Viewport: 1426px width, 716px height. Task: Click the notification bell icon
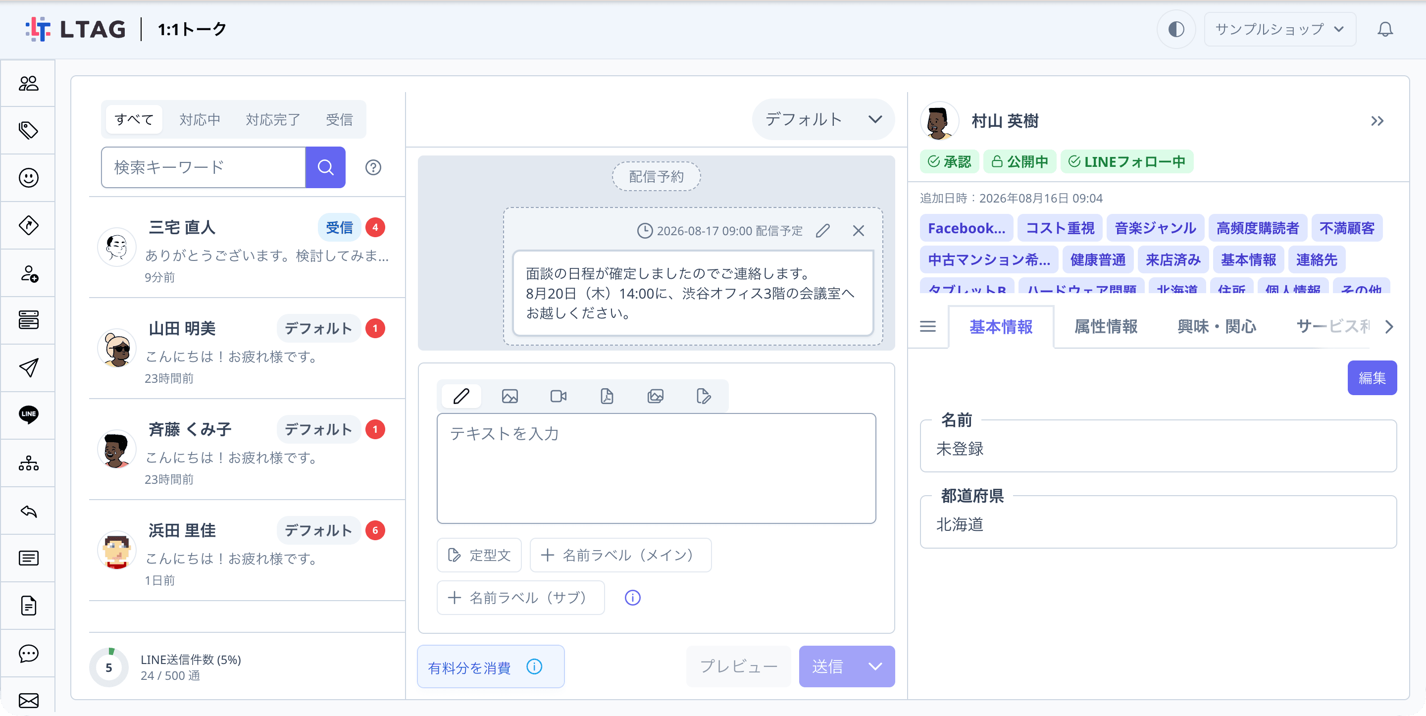click(1384, 29)
